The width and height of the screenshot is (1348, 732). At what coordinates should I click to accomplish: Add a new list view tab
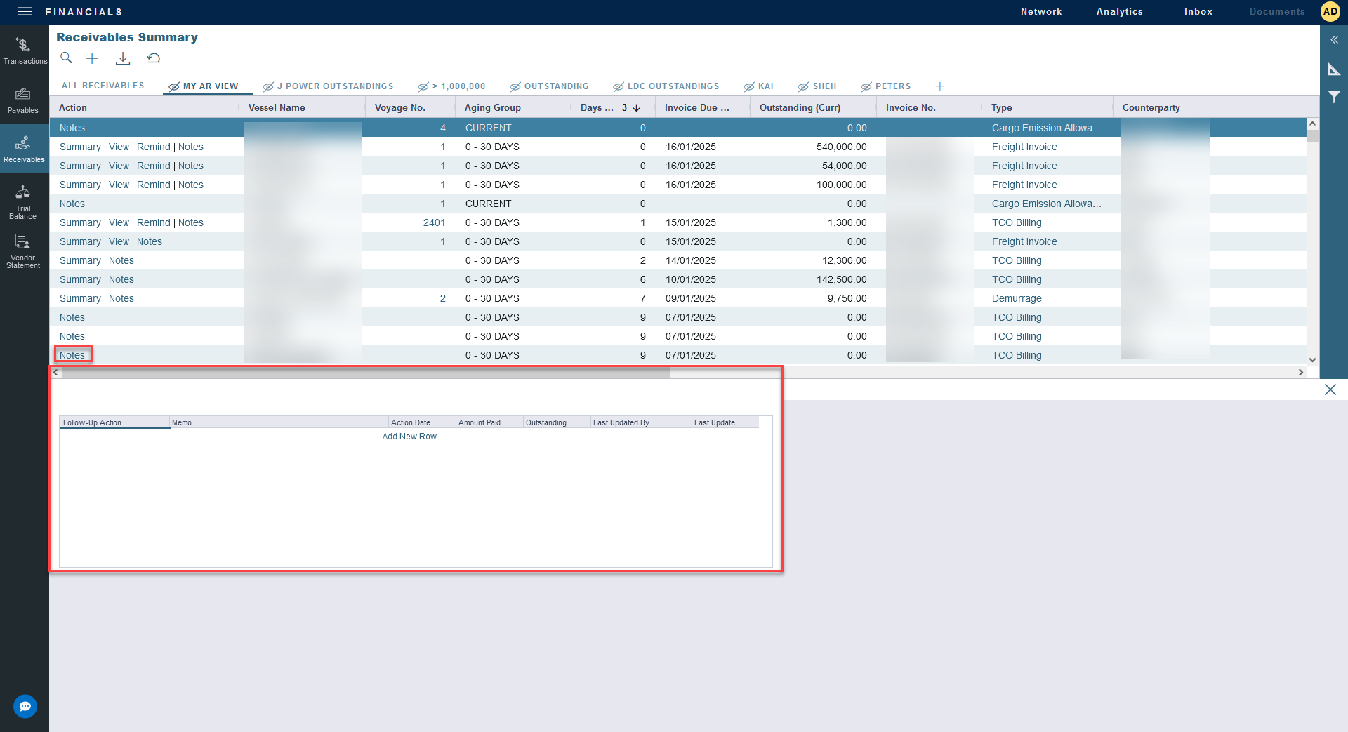[x=939, y=86]
